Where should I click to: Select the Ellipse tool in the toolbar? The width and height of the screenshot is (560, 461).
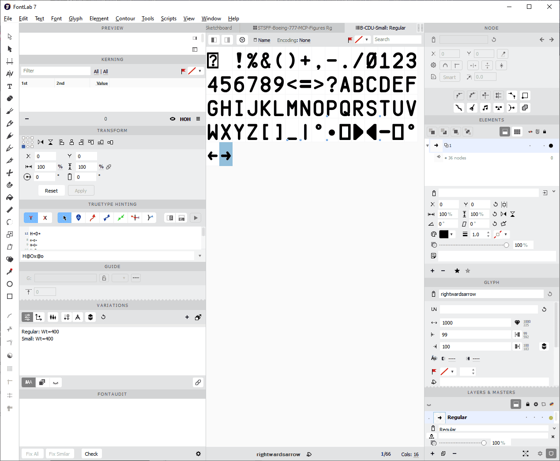pyautogui.click(x=9, y=284)
